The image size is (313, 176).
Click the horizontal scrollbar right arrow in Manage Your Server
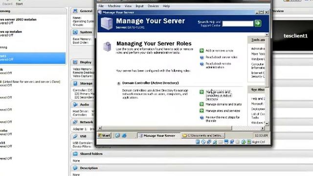click(263, 128)
